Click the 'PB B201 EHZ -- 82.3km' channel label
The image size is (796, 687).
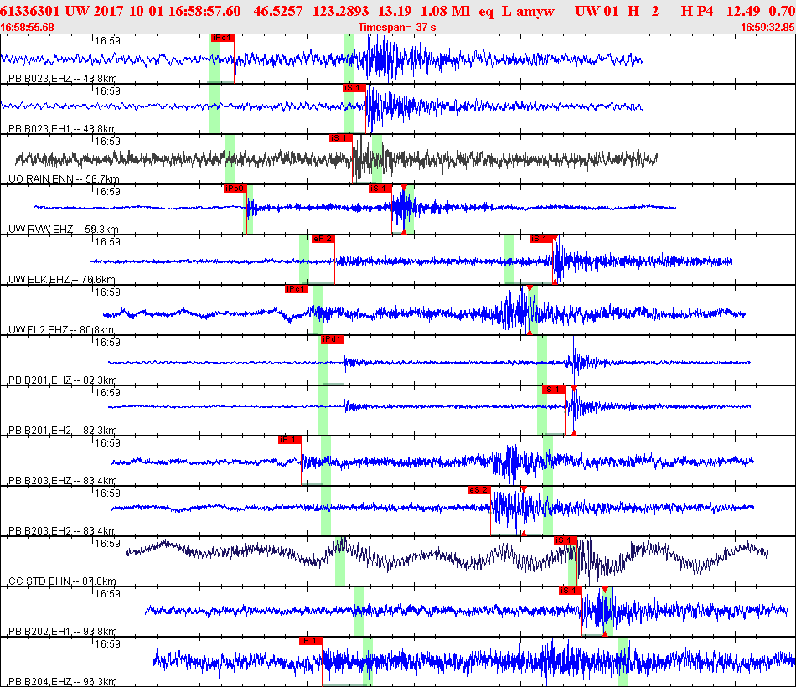coord(63,380)
